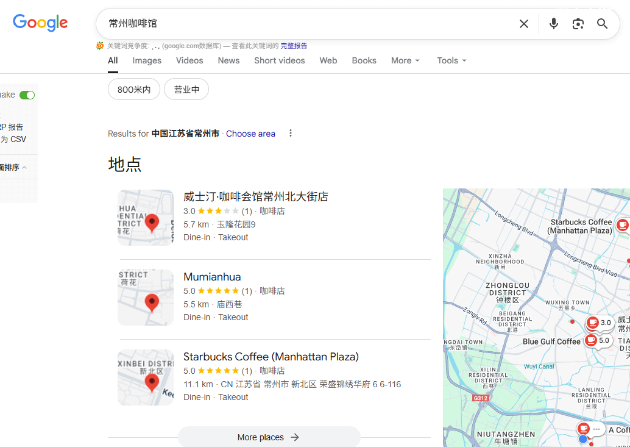Open 威士汀·咖啡会馆常州北大街店 listing

[x=255, y=196]
